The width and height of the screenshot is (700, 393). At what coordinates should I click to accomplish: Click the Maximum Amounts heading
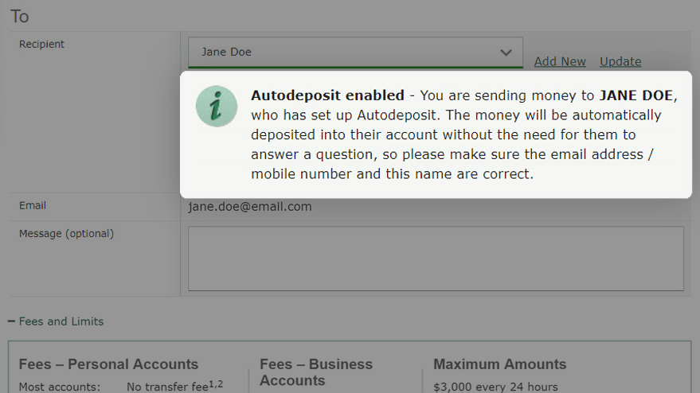tap(499, 364)
